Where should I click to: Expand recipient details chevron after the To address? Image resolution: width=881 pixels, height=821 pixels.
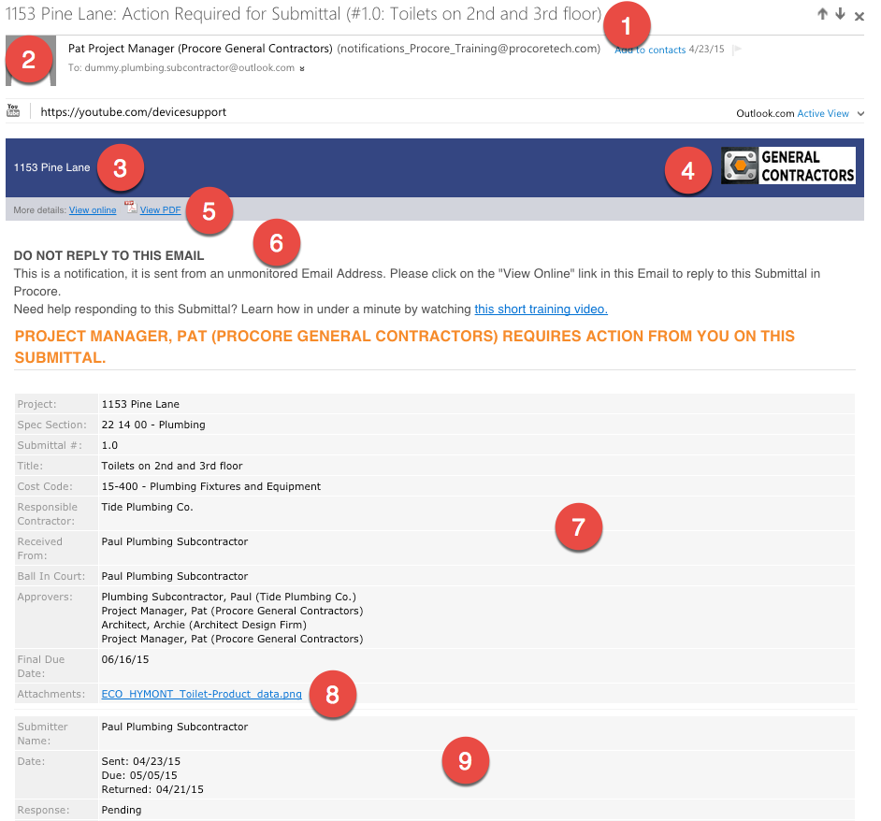[302, 69]
